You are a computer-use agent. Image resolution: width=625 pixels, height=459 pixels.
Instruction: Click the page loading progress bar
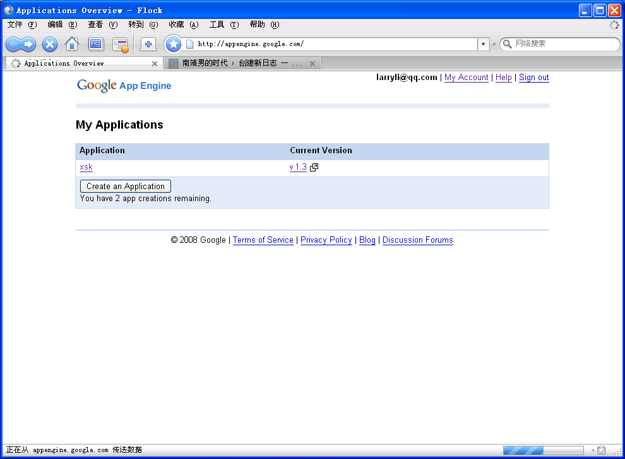coord(544,450)
